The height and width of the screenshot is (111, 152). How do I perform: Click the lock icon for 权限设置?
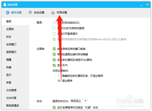(53, 13)
